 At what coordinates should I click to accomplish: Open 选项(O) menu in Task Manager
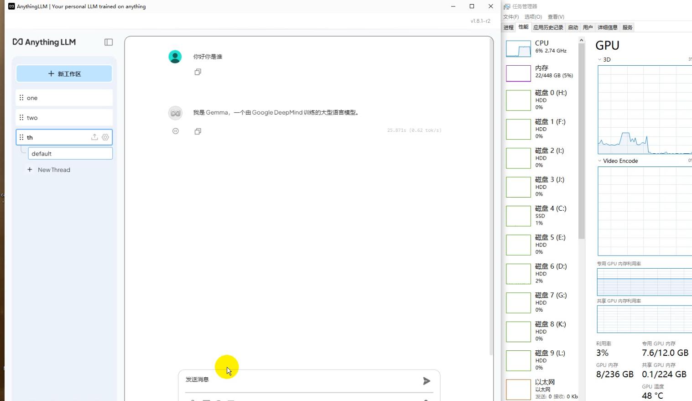[533, 17]
